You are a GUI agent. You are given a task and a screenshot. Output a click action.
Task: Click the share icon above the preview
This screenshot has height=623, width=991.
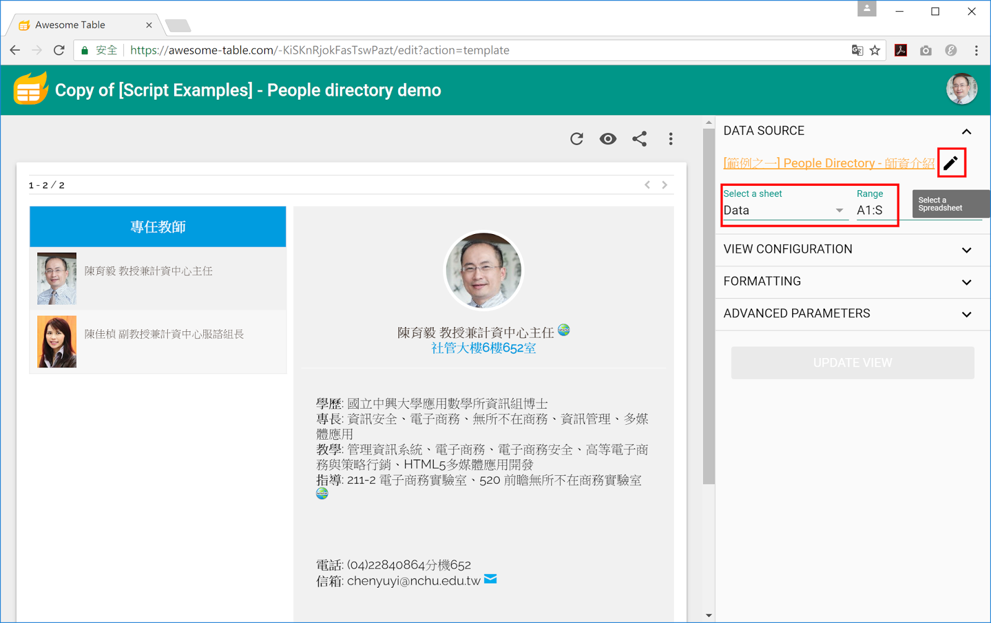[640, 139]
